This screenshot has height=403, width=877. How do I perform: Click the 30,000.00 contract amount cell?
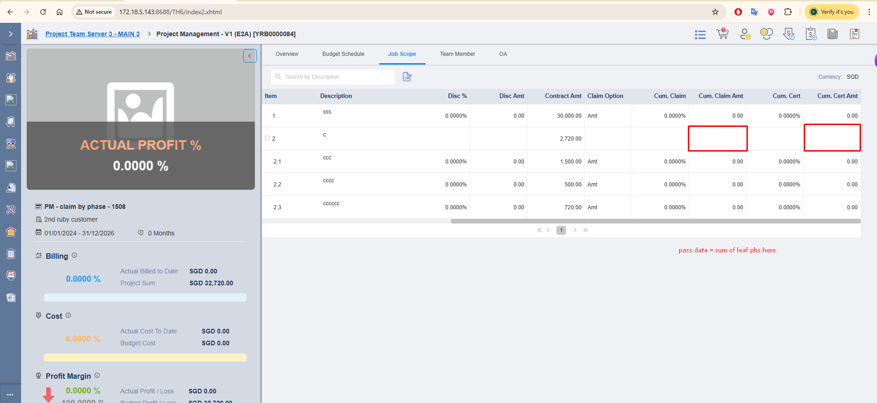click(x=556, y=116)
